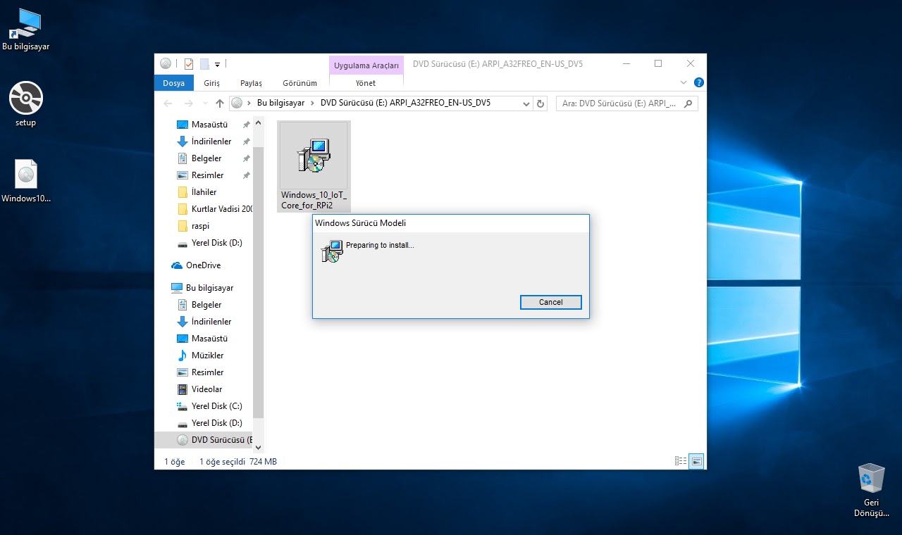Cancel the Windows Sürücü Modeli install dialog
Screen dimensions: 902x535
550,302
